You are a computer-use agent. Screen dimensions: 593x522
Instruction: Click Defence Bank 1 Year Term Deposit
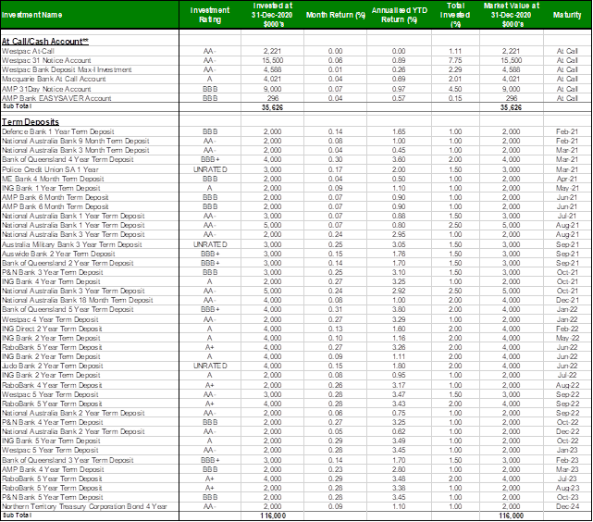coord(58,131)
